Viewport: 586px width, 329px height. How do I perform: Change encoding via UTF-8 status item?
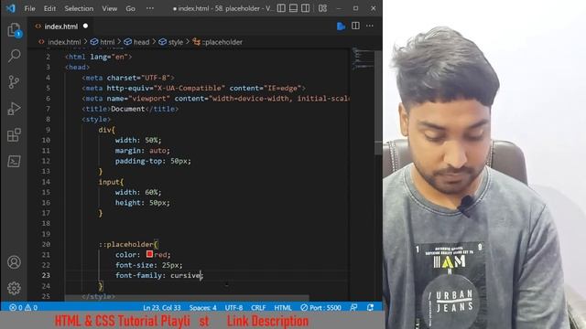pos(233,307)
